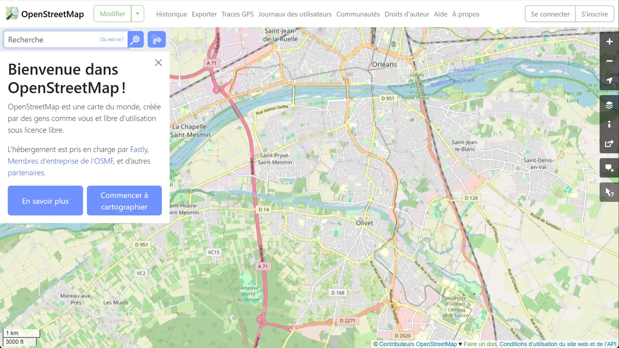Click the Saint-Jean-de-la-Ruelle map label
The height and width of the screenshot is (348, 619).
(x=280, y=35)
